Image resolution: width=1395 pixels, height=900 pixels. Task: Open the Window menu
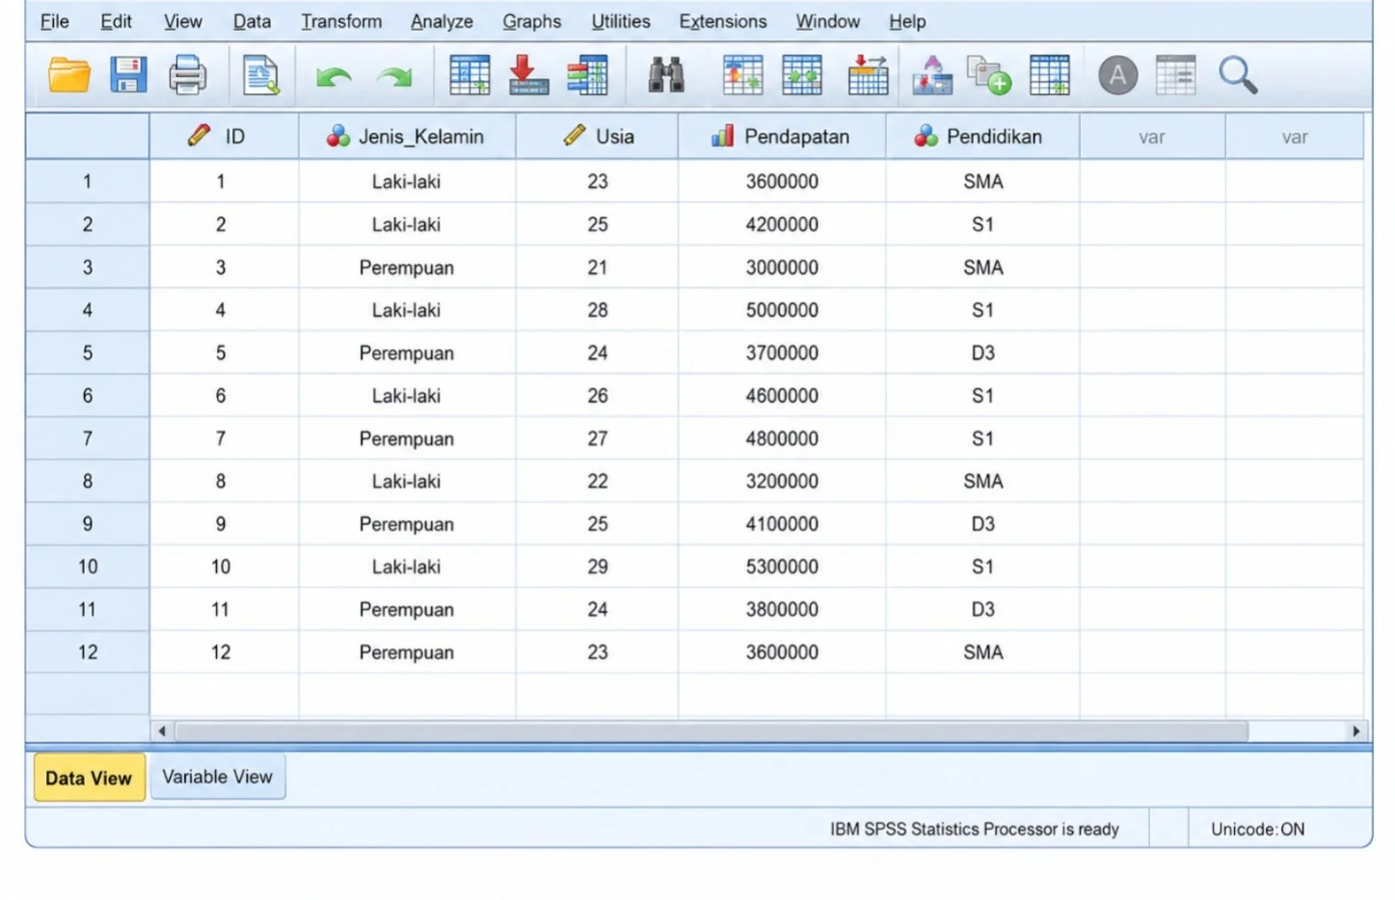click(x=827, y=21)
